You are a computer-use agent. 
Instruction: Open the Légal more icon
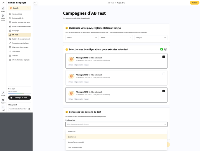[x=3, y=107]
